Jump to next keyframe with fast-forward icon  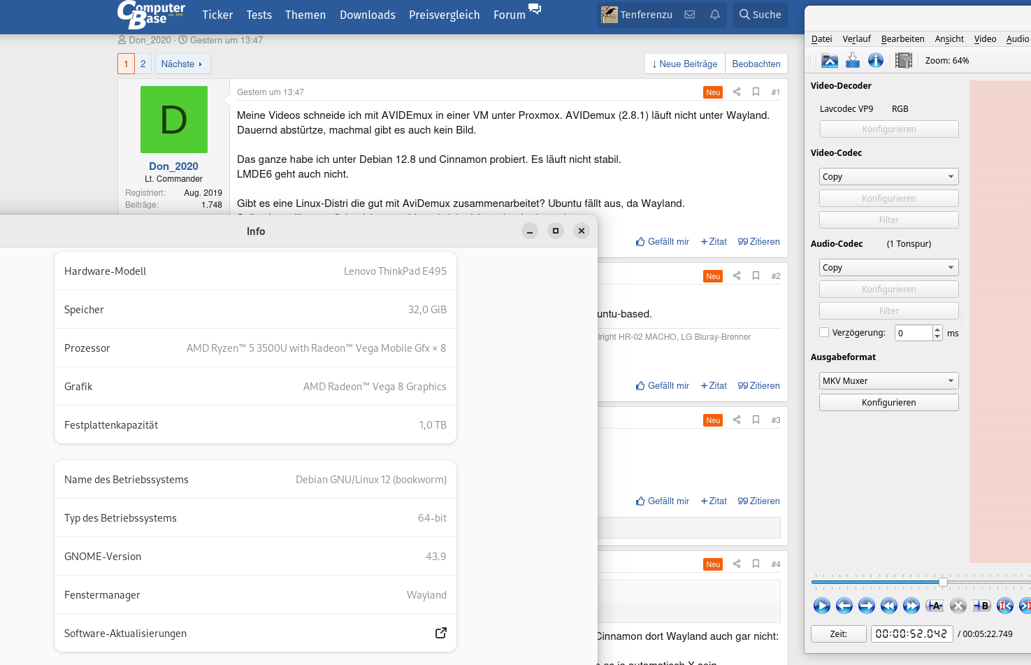tap(911, 606)
